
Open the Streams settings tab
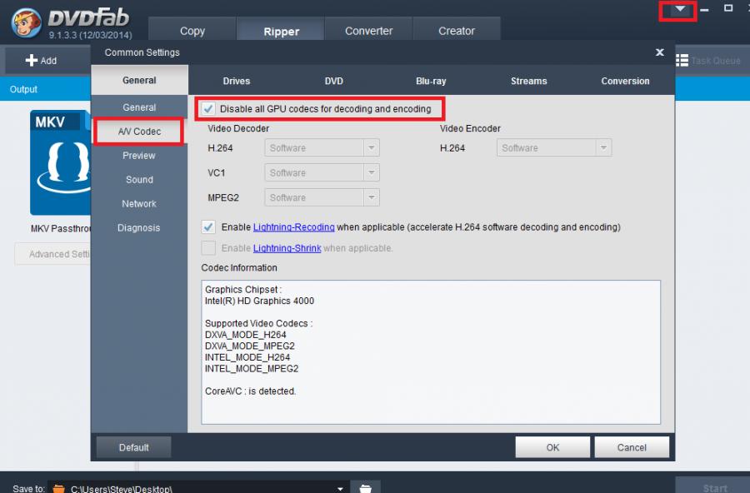click(x=528, y=81)
